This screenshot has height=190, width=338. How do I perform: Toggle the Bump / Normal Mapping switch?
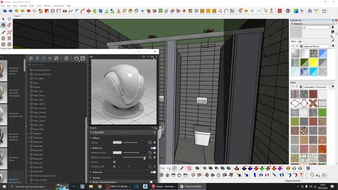coord(153,182)
